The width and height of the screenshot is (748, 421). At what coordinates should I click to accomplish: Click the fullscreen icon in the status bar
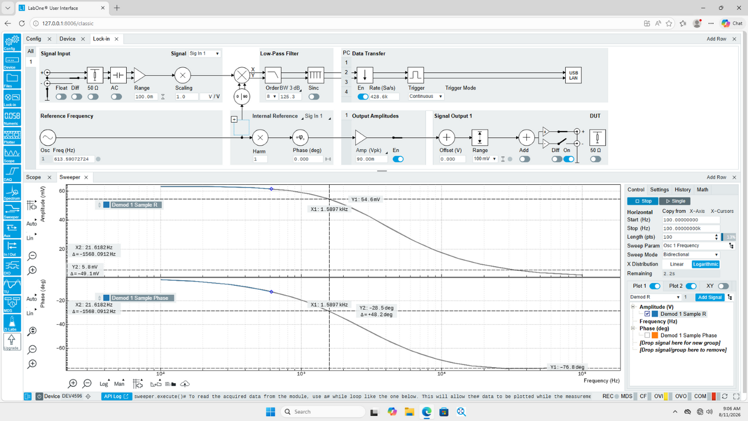(x=736, y=397)
